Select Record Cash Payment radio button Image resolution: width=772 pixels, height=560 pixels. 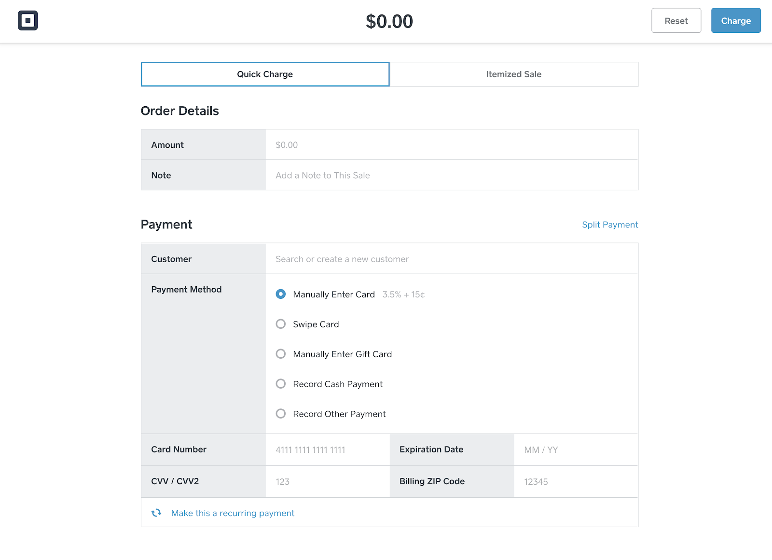pyautogui.click(x=281, y=384)
